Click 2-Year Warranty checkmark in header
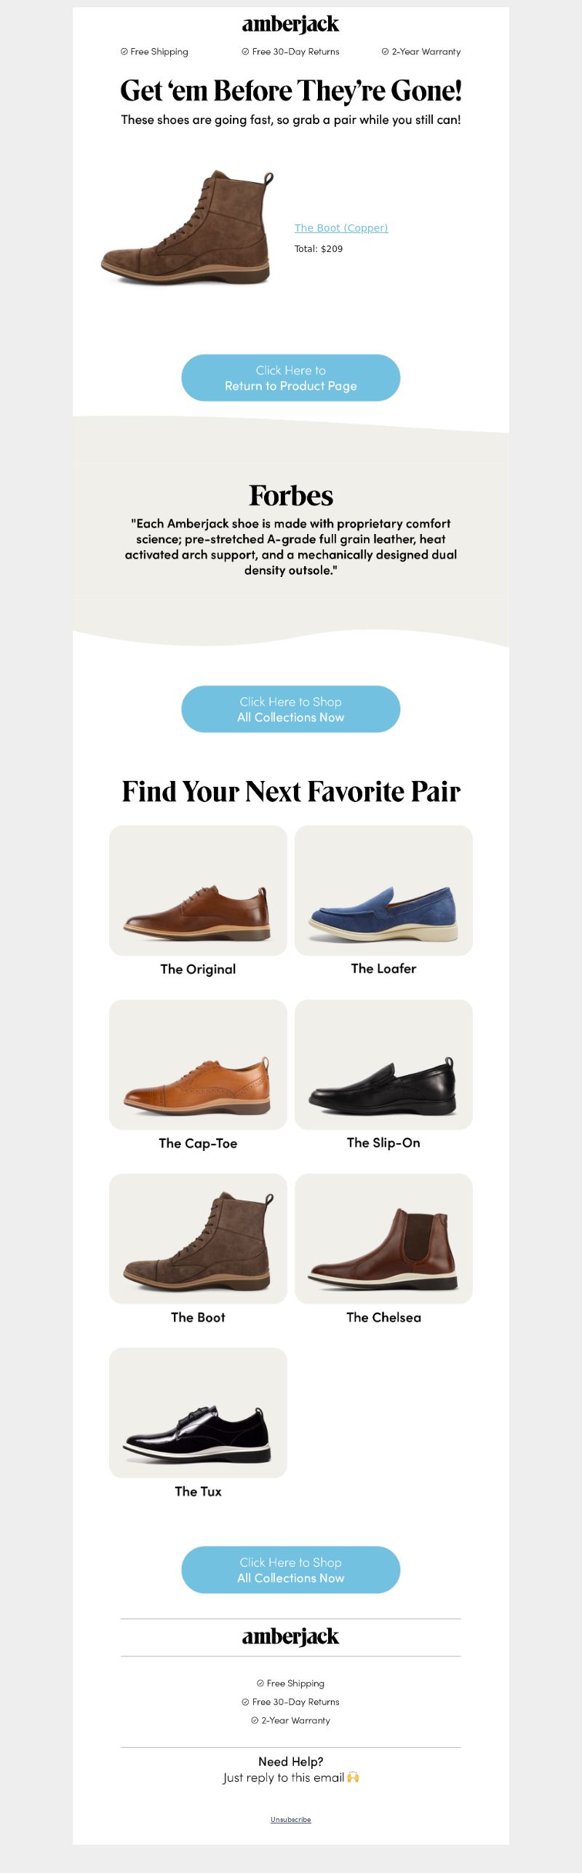This screenshot has height=1873, width=582. click(x=385, y=52)
